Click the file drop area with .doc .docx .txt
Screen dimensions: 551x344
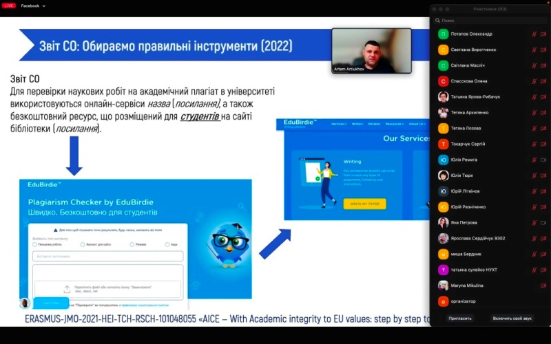pyautogui.click(x=107, y=289)
